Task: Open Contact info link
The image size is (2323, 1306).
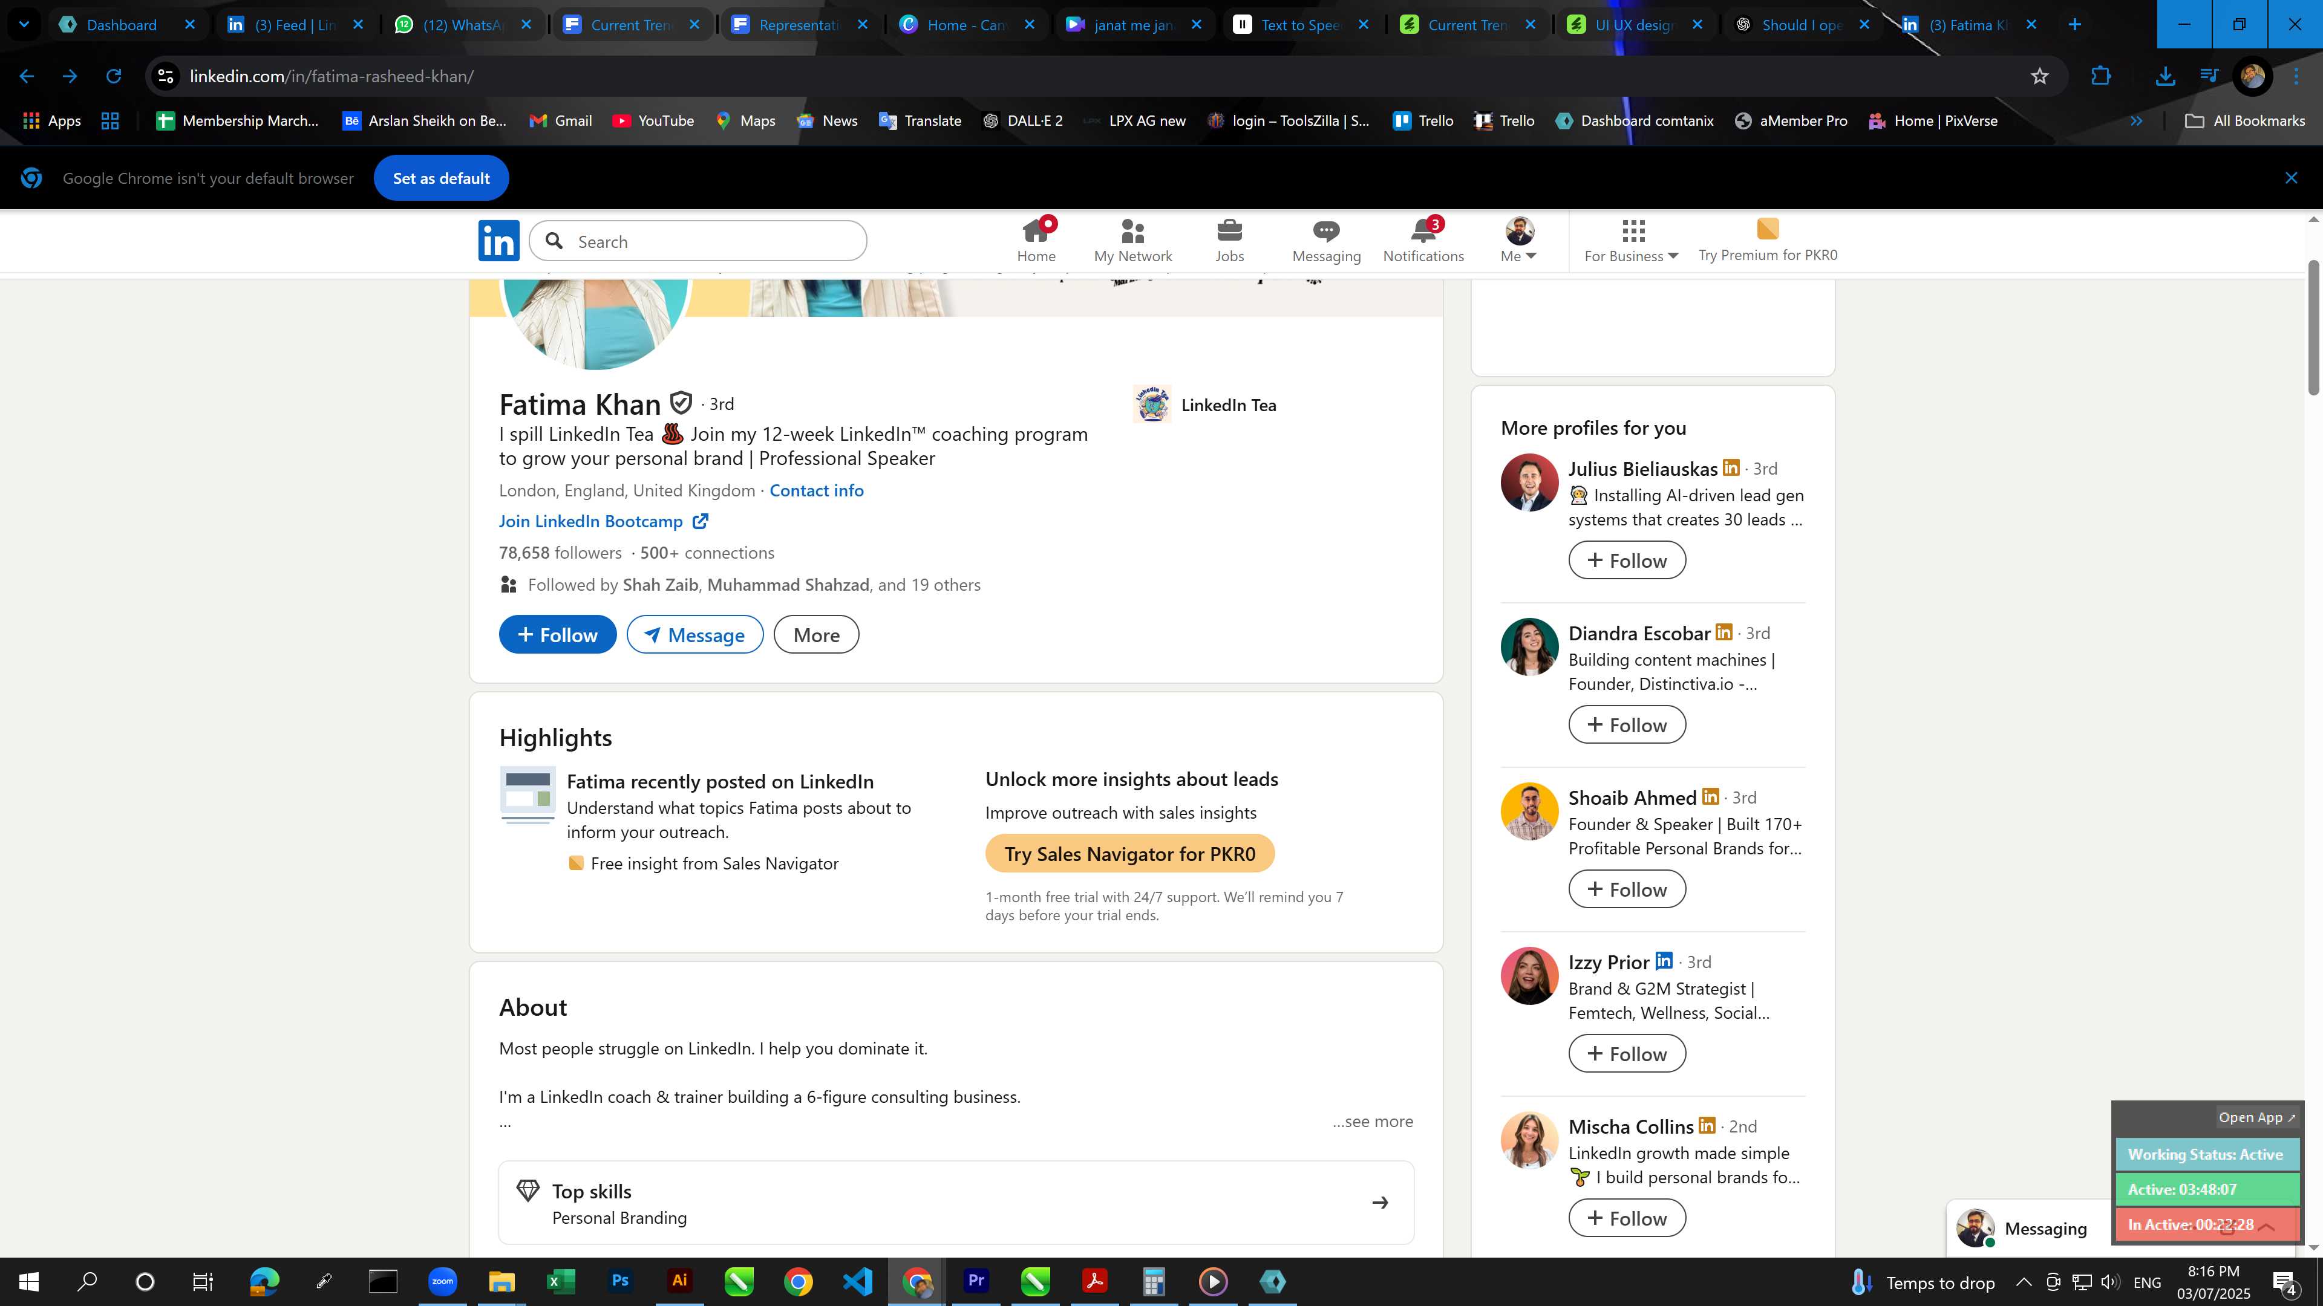Action: point(816,490)
